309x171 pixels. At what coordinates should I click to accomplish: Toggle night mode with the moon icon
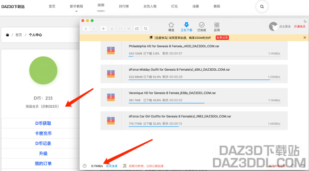click(x=305, y=21)
